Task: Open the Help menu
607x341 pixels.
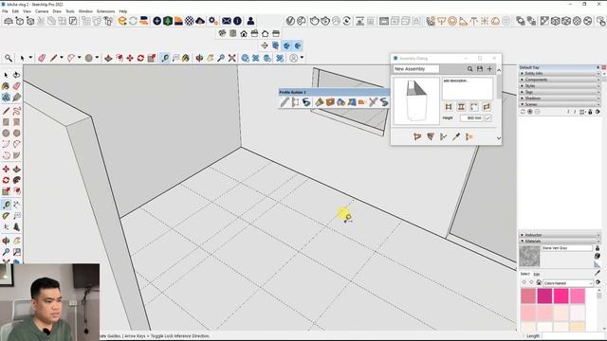Action: point(123,11)
